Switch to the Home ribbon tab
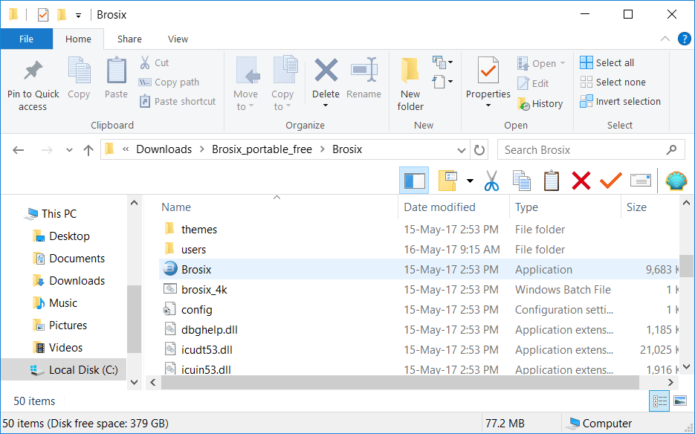695x434 pixels. pyautogui.click(x=79, y=39)
